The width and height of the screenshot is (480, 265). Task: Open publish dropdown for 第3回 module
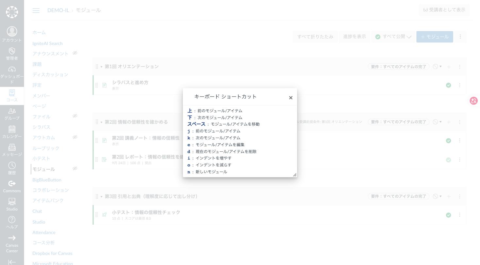[x=437, y=196]
